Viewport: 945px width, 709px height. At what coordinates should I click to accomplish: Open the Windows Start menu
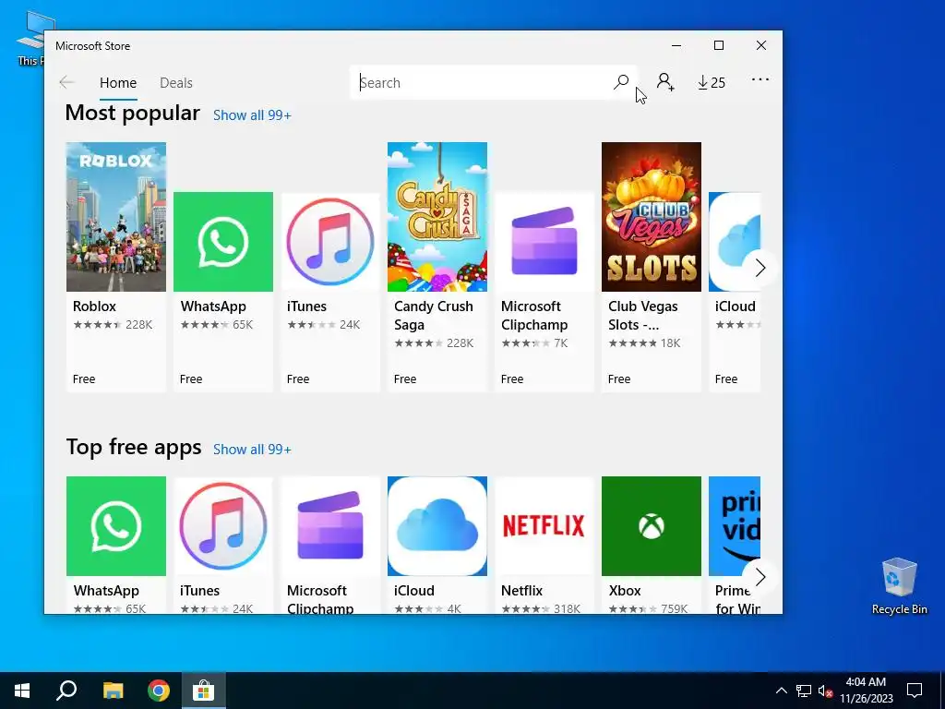click(22, 691)
